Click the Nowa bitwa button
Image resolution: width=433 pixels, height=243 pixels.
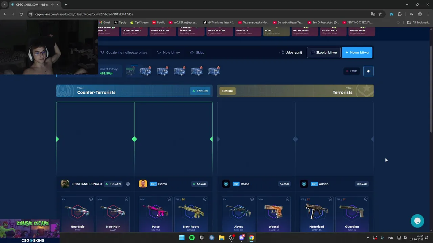pos(357,52)
